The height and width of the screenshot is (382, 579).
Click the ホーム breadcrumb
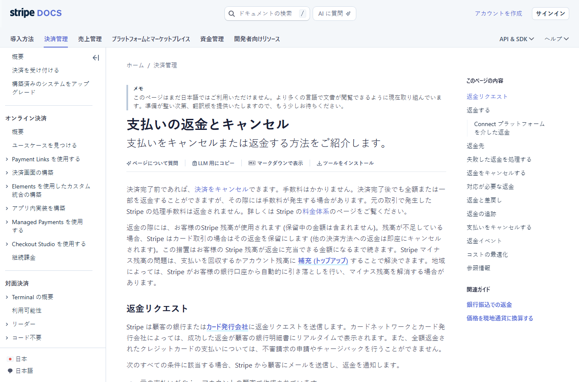135,65
